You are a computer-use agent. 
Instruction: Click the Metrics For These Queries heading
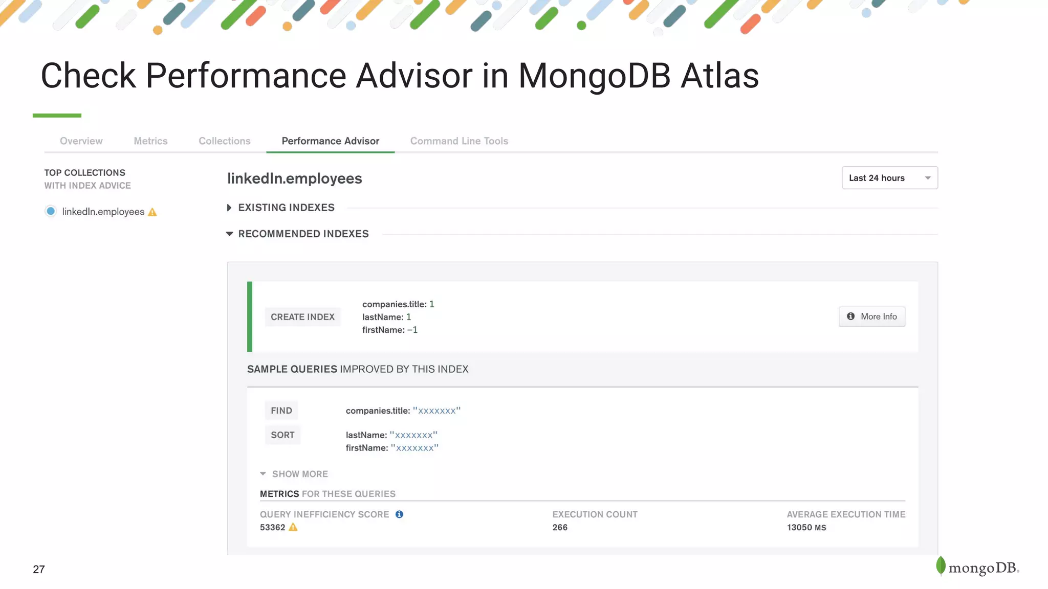[327, 494]
